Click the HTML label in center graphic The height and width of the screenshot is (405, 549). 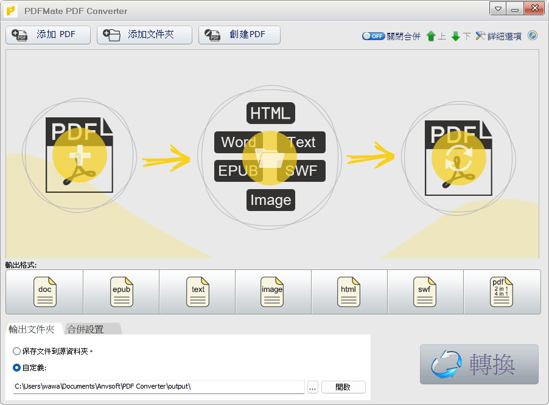click(271, 113)
